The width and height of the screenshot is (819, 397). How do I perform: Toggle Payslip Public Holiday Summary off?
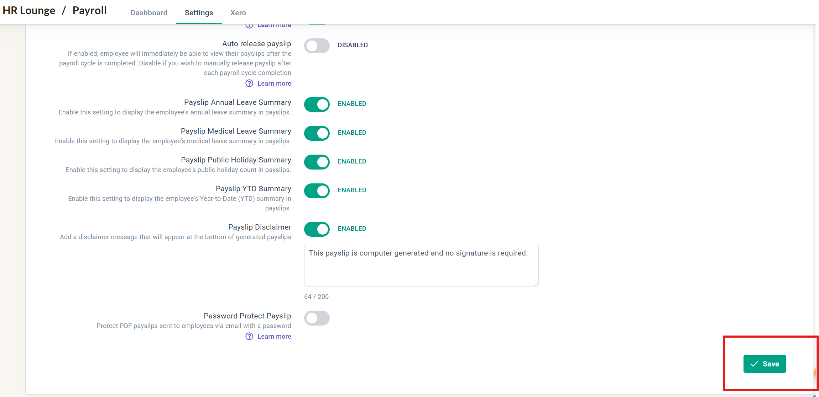317,162
